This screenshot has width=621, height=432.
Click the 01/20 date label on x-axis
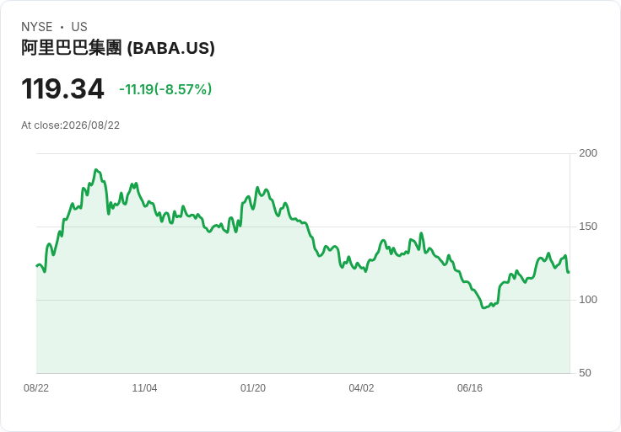click(253, 388)
